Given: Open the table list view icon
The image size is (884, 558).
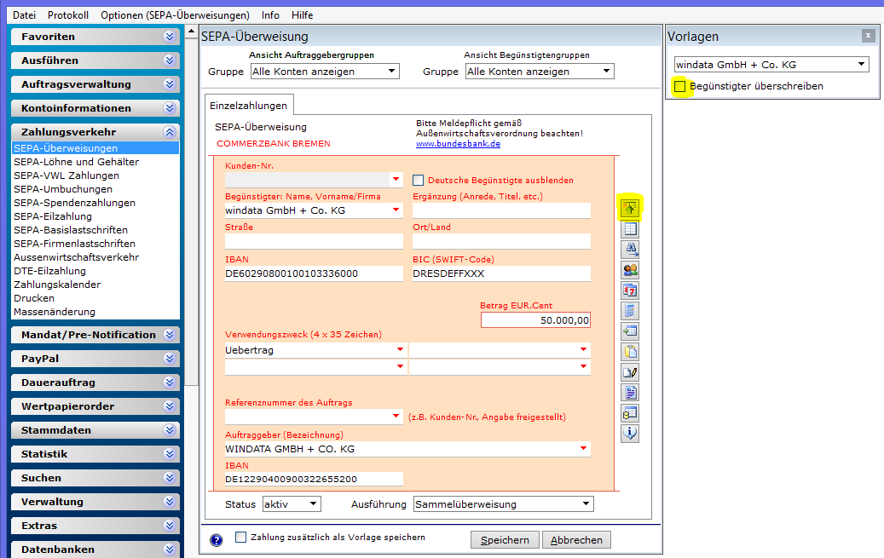Looking at the screenshot, I should pos(630,229).
